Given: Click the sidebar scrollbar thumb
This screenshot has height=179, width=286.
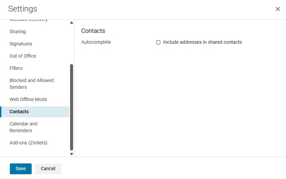Looking at the screenshot, I should coord(71,107).
